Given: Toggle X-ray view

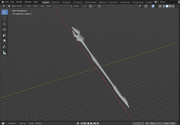Looking at the screenshot, I should (x=160, y=6).
